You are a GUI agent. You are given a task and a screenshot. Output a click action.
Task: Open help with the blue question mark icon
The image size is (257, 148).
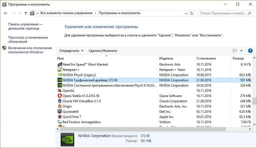pos(250,51)
